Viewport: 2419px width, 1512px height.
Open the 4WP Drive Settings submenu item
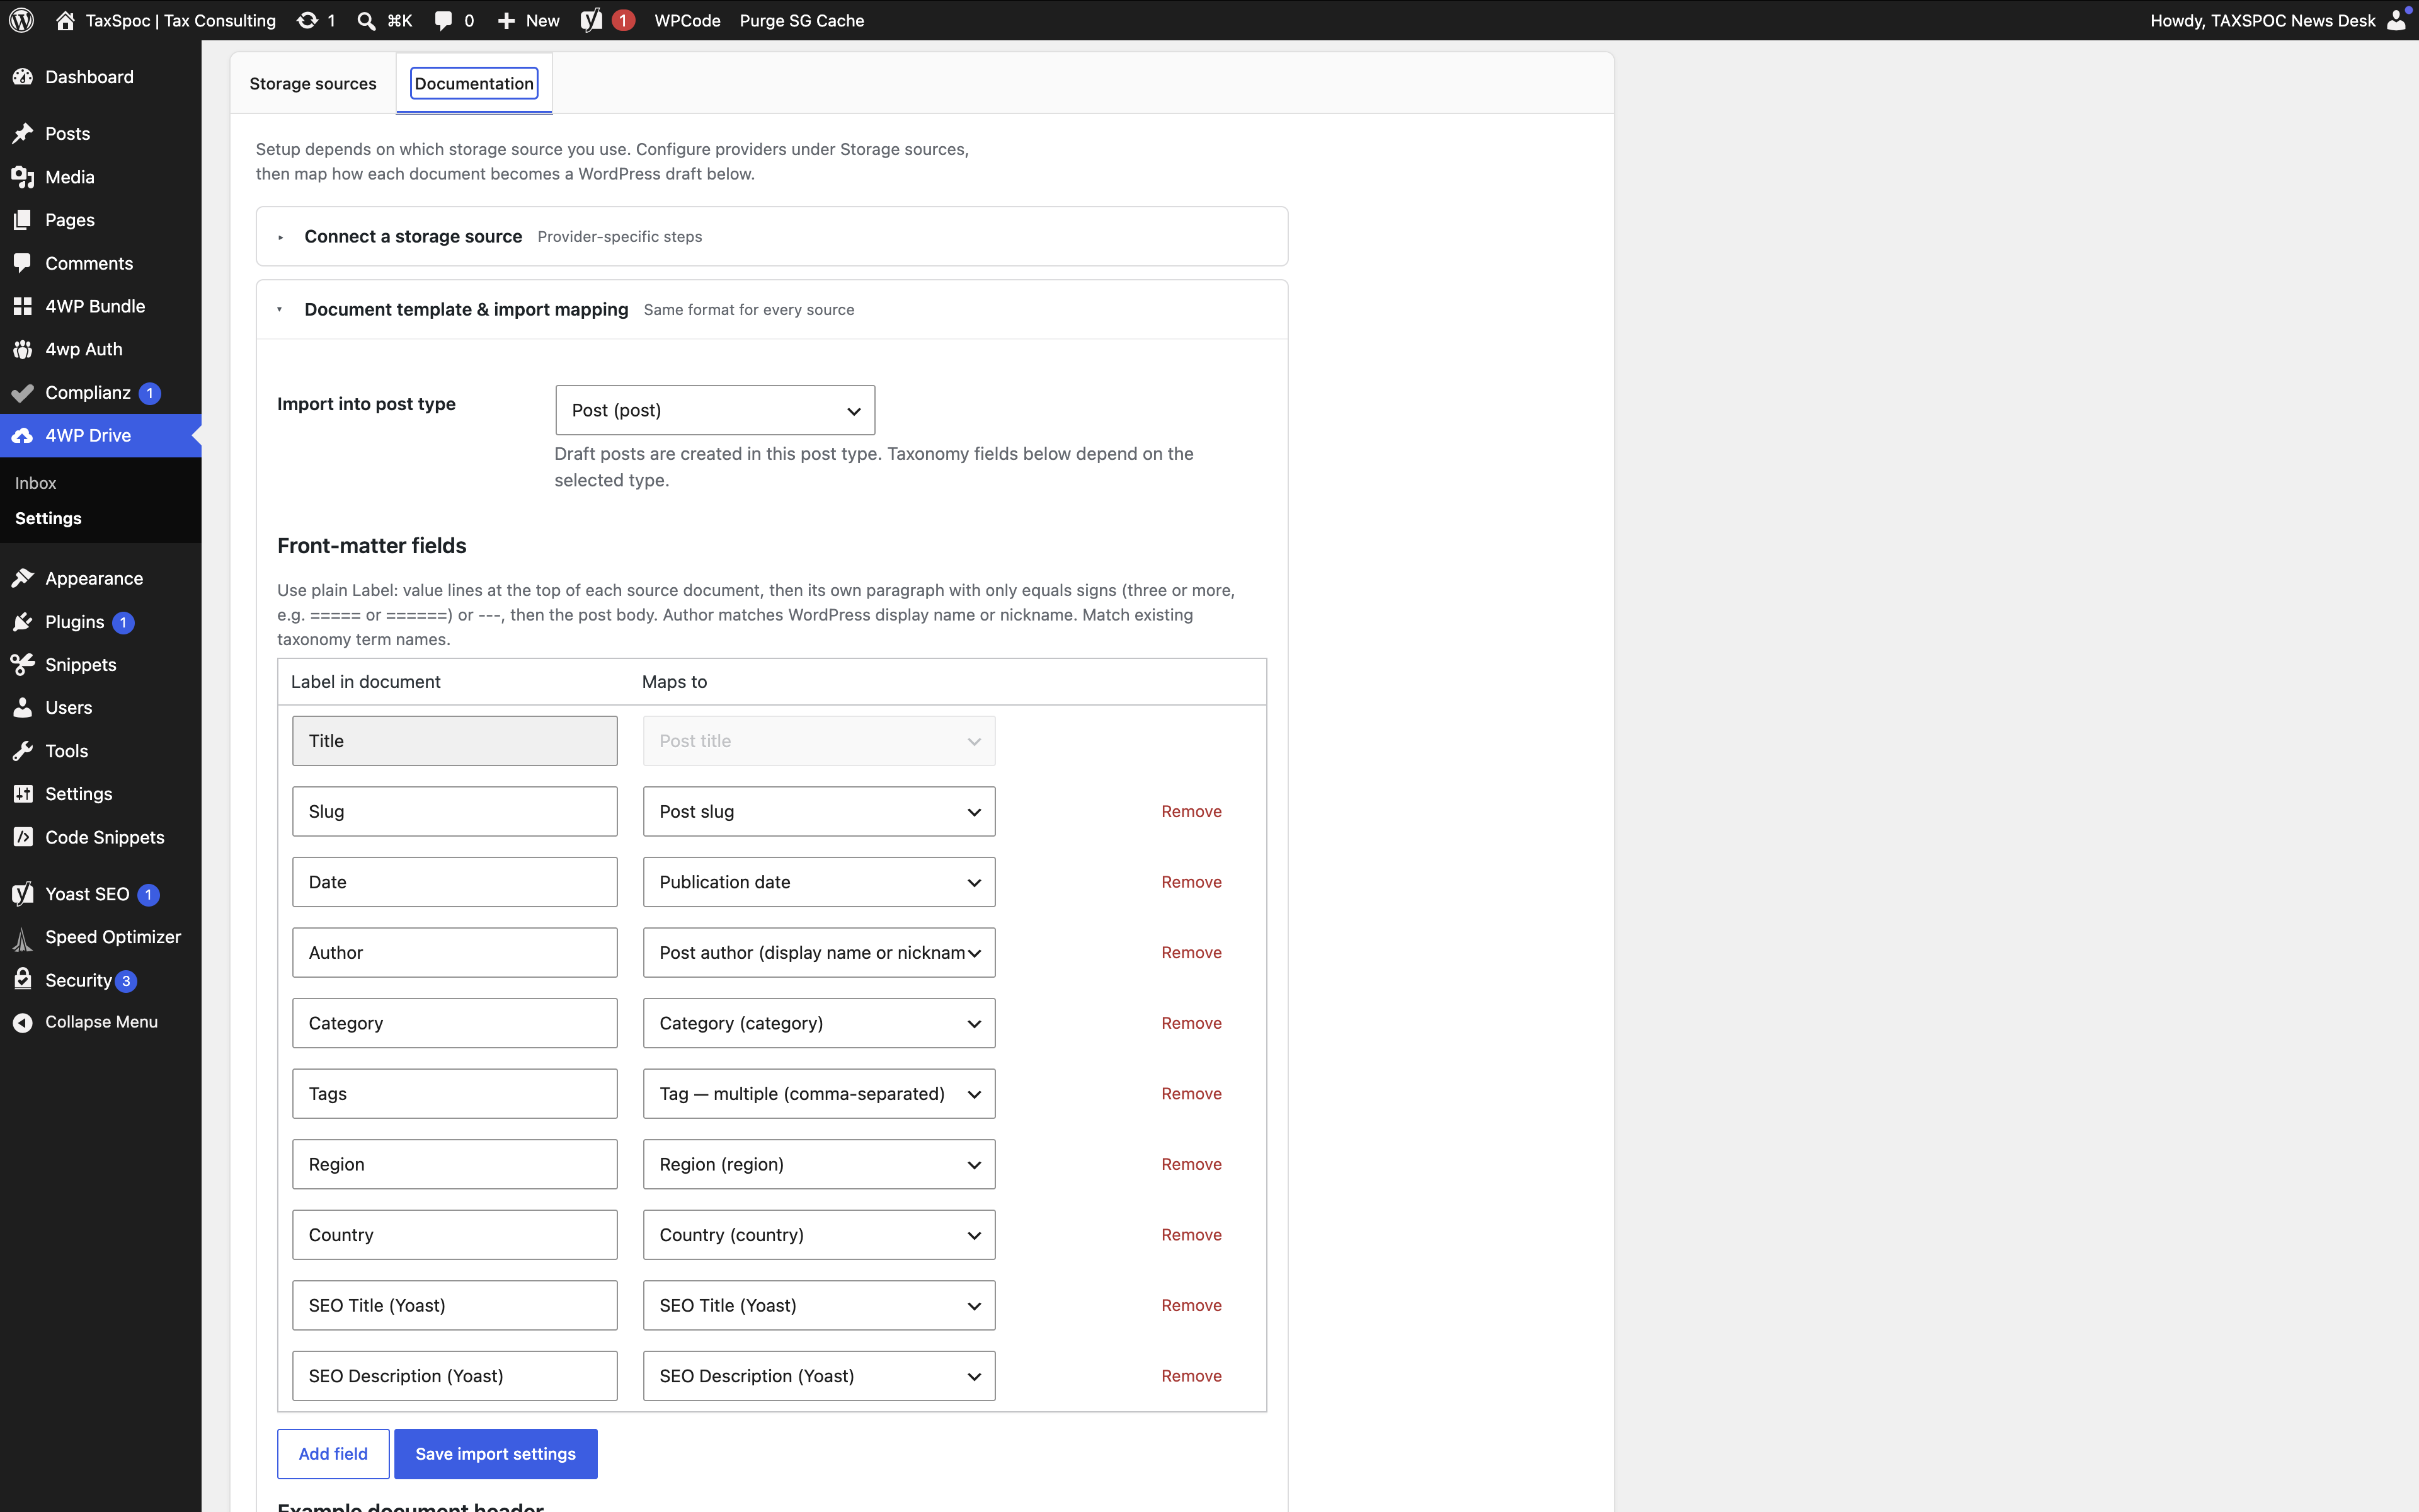tap(48, 518)
